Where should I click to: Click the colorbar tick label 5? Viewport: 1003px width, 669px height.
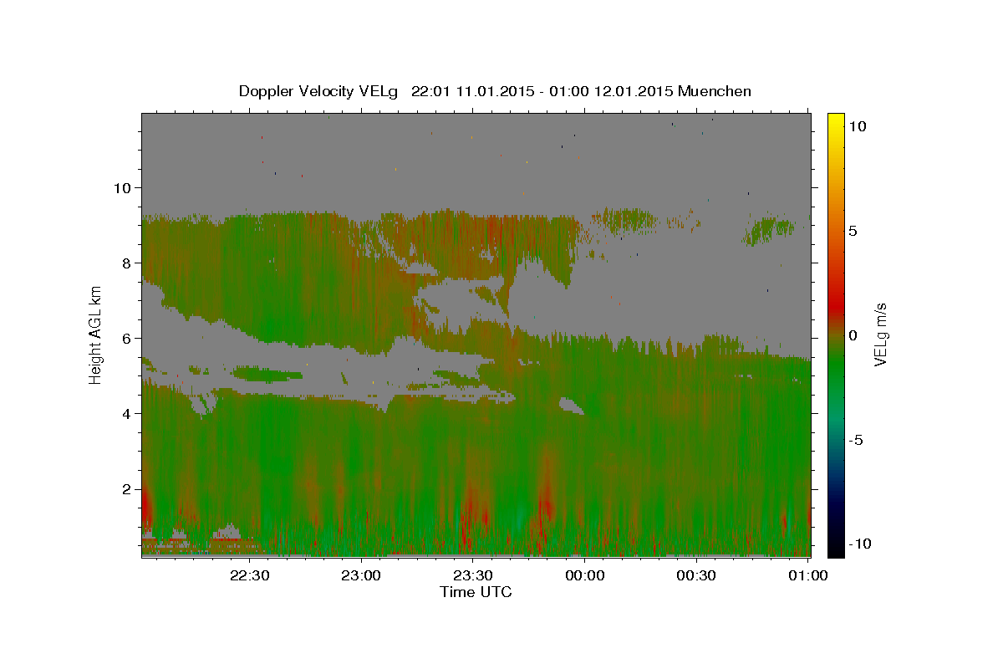(x=853, y=231)
